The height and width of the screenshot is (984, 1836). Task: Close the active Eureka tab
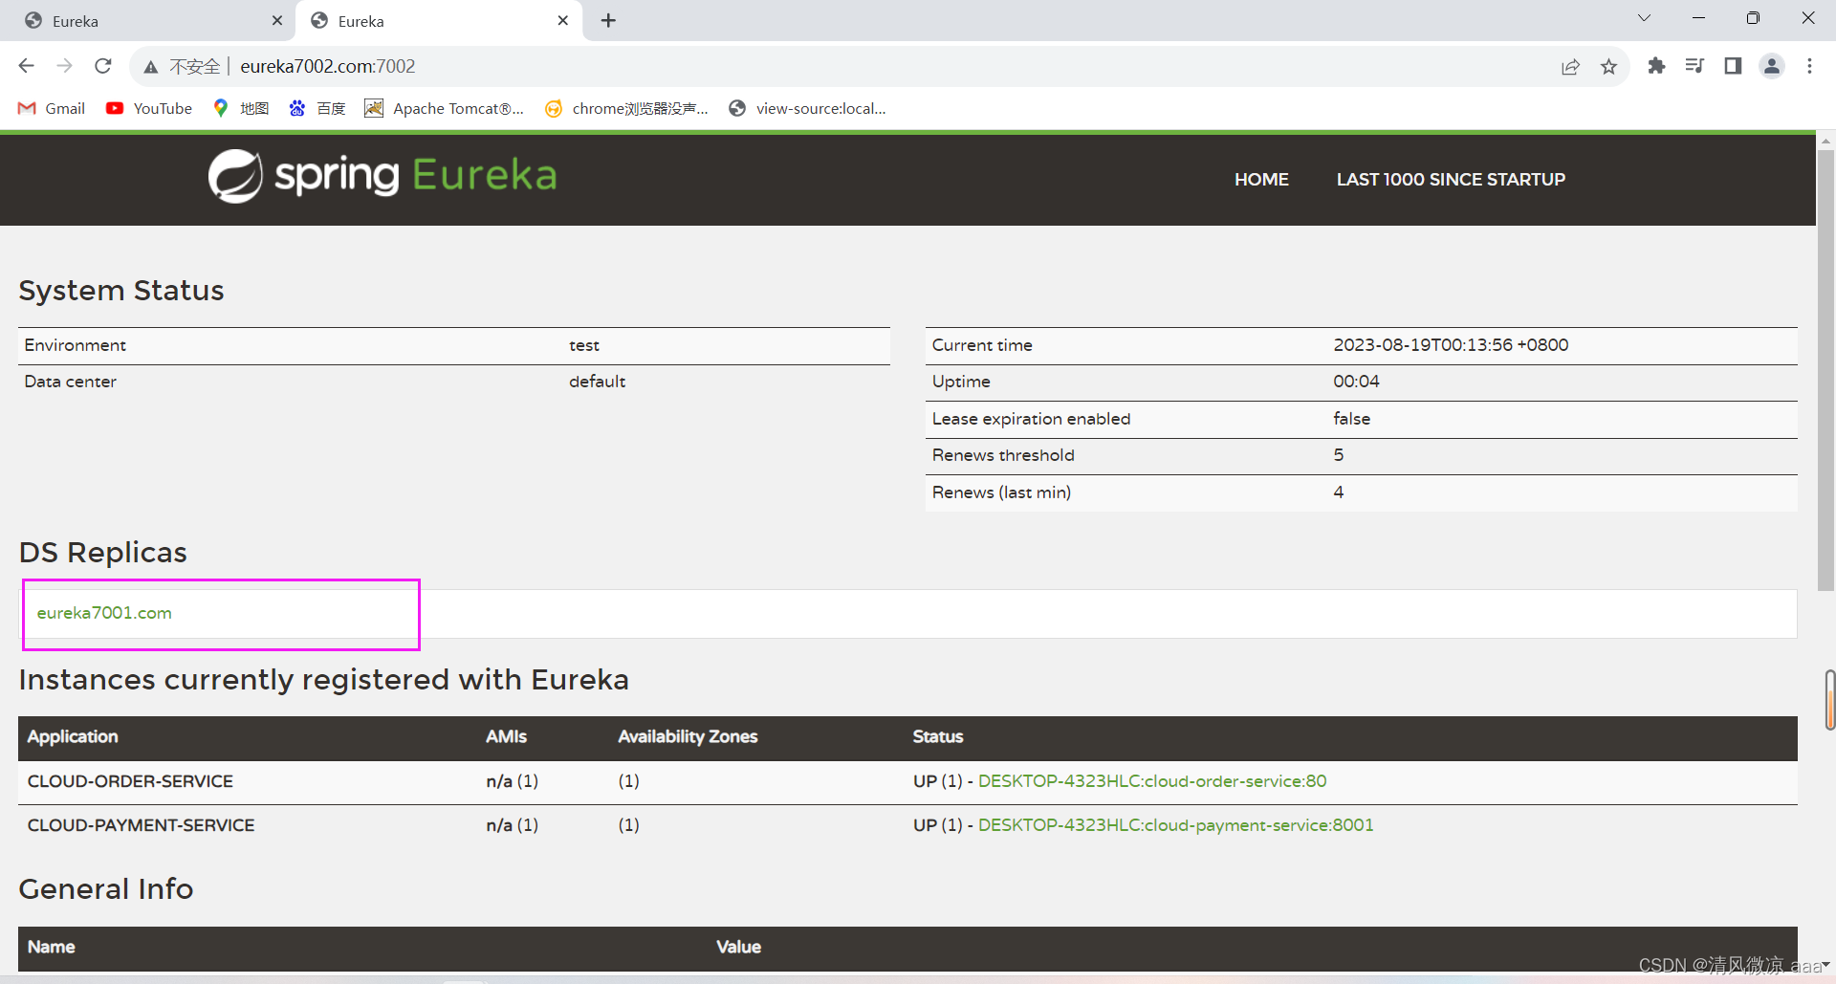click(x=563, y=20)
